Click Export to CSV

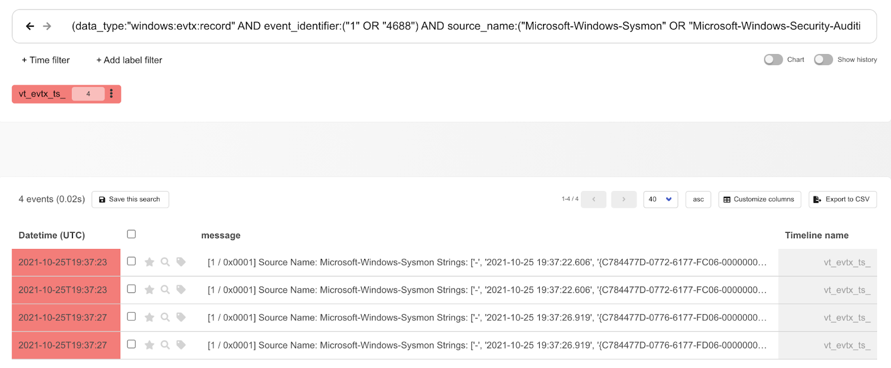(843, 199)
